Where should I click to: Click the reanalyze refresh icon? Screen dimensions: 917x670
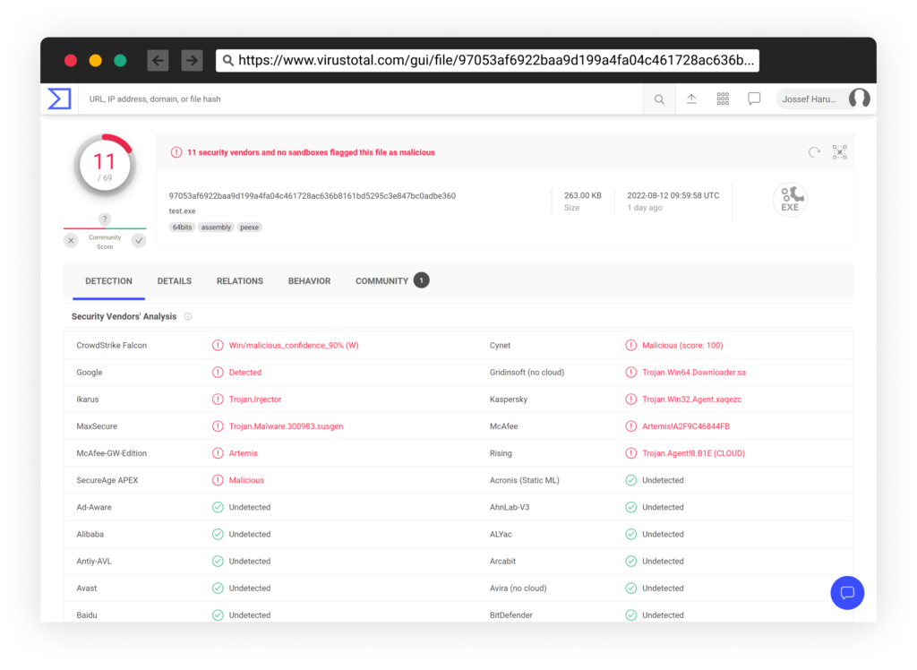pos(814,152)
